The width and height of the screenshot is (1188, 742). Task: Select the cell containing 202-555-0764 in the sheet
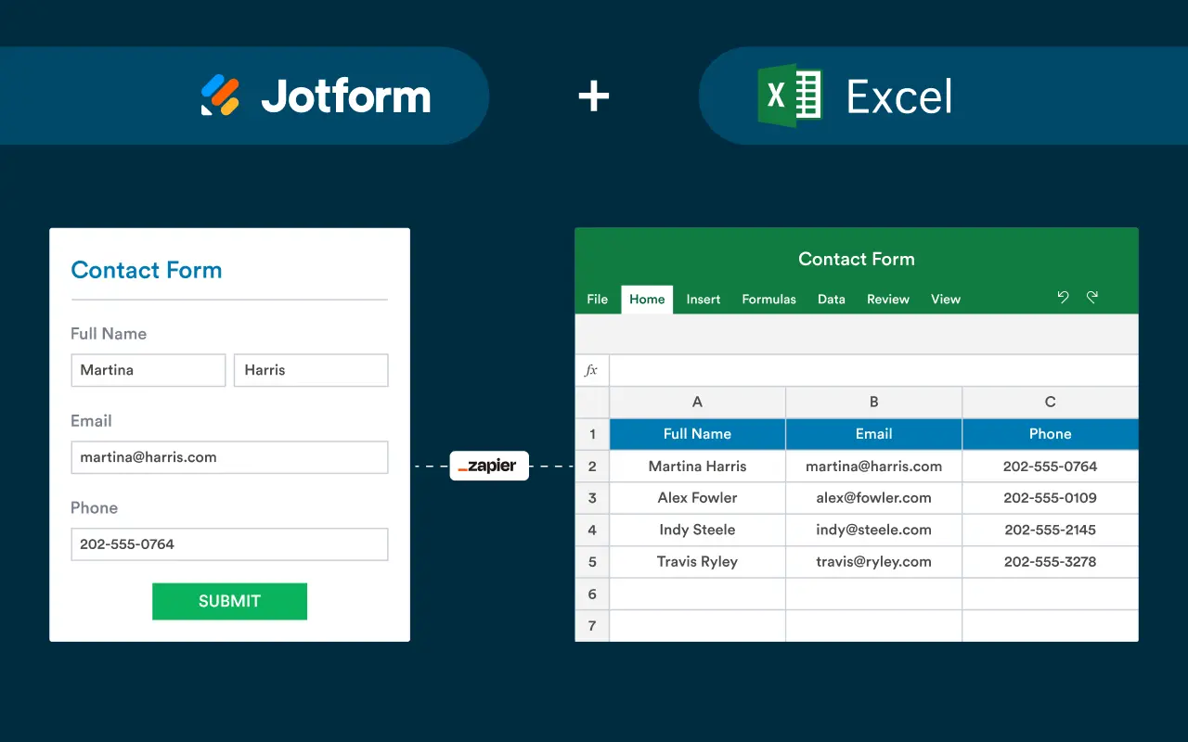click(x=1050, y=466)
